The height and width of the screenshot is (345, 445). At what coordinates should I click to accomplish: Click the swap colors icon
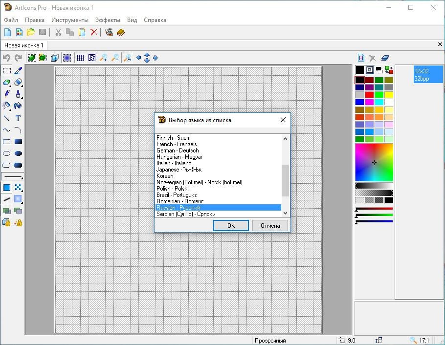click(389, 70)
